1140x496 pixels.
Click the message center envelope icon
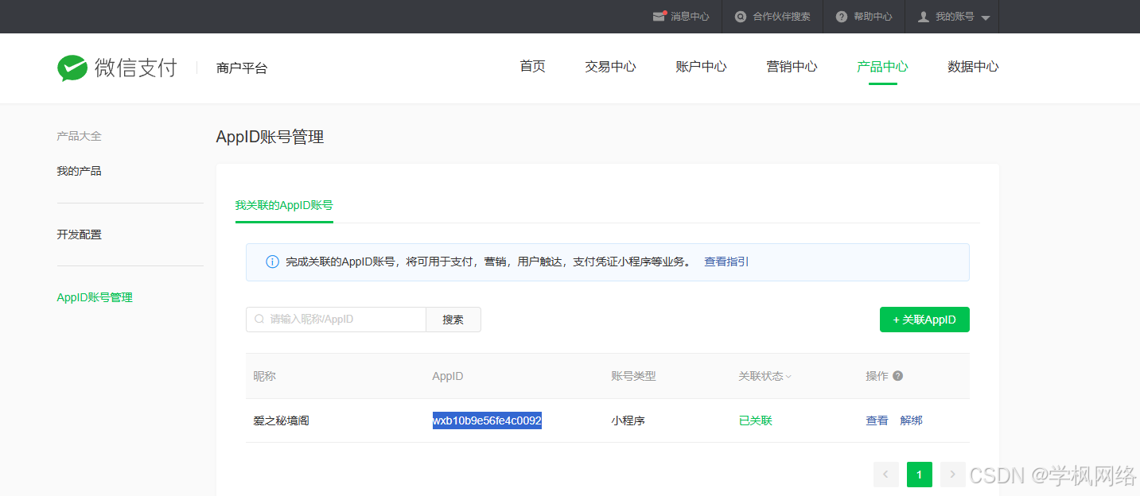659,16
